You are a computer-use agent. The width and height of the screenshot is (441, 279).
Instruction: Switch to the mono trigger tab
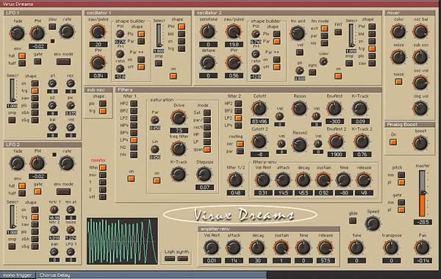[18, 275]
